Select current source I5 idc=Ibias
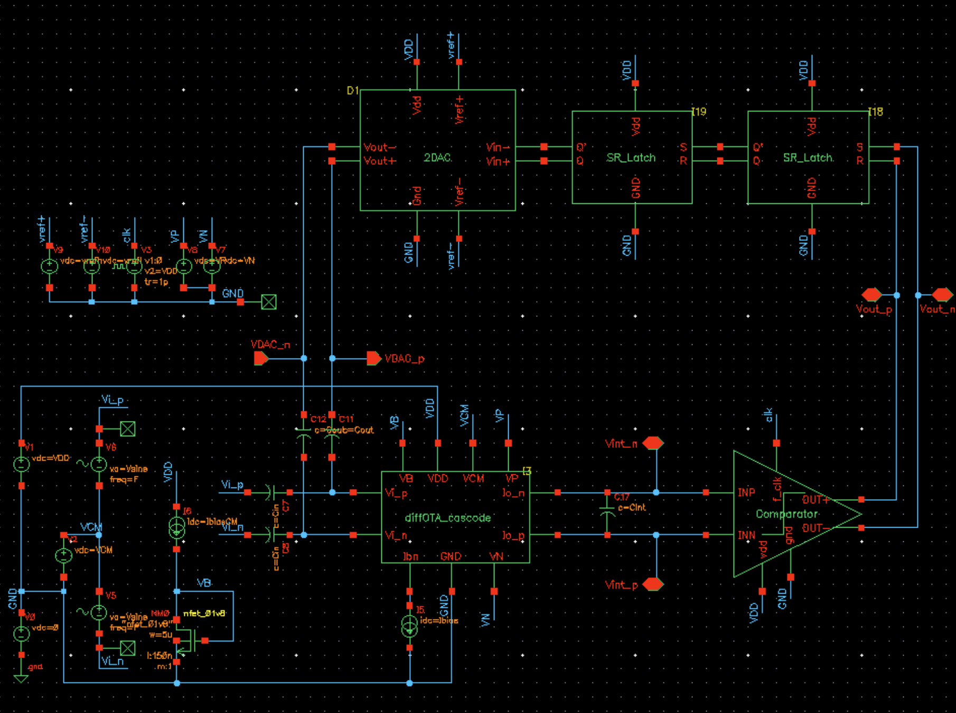This screenshot has width=956, height=713. click(x=409, y=626)
